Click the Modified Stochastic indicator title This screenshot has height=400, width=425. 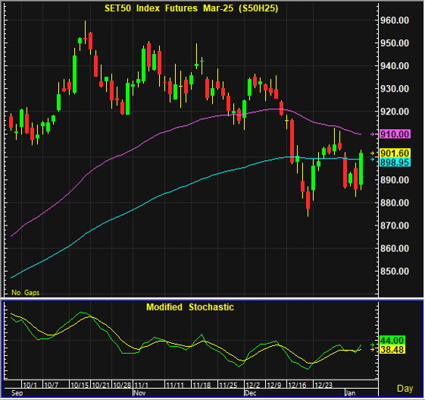pos(190,307)
